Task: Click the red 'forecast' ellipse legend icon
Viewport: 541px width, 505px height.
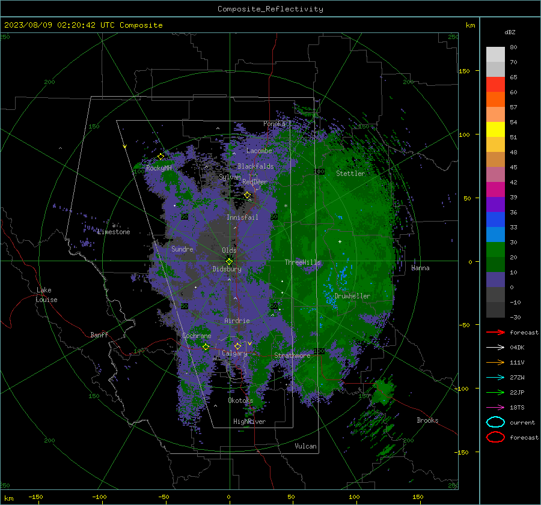Action: coord(495,437)
